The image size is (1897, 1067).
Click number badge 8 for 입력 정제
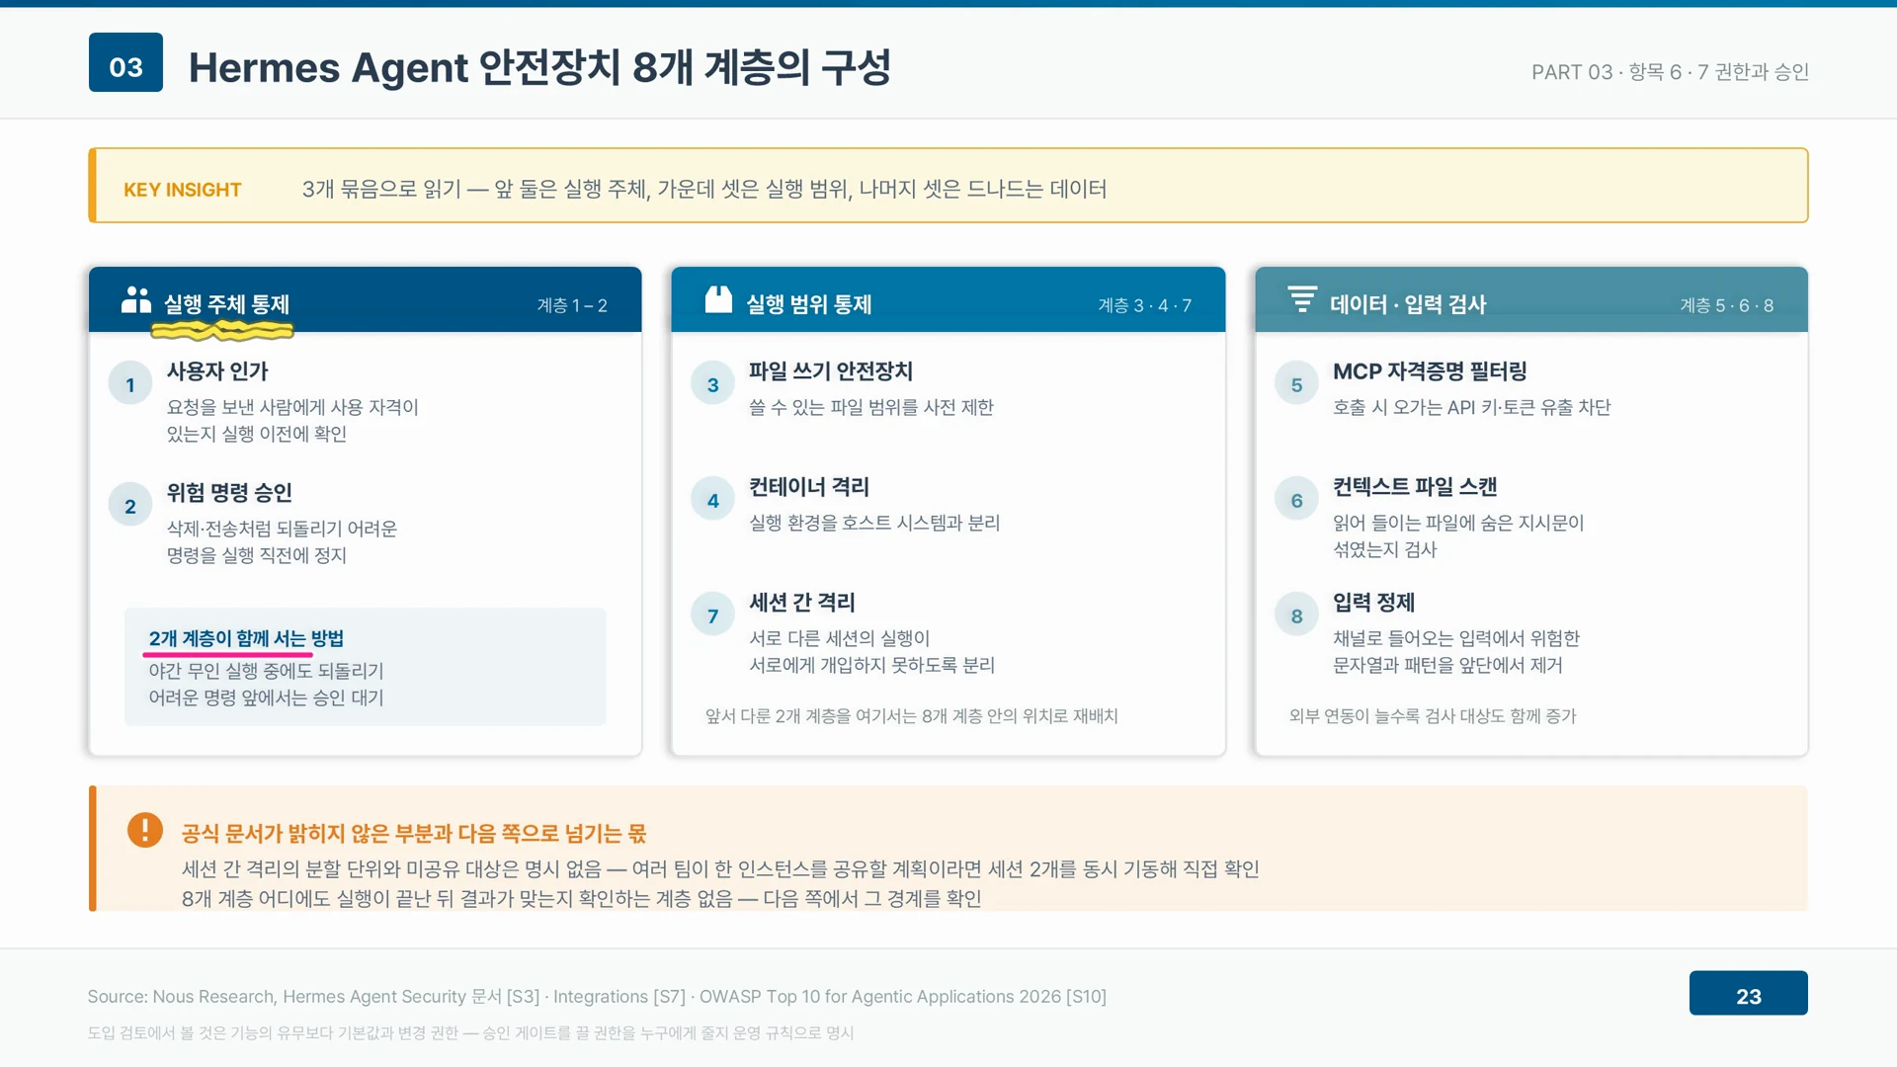pos(1297,616)
